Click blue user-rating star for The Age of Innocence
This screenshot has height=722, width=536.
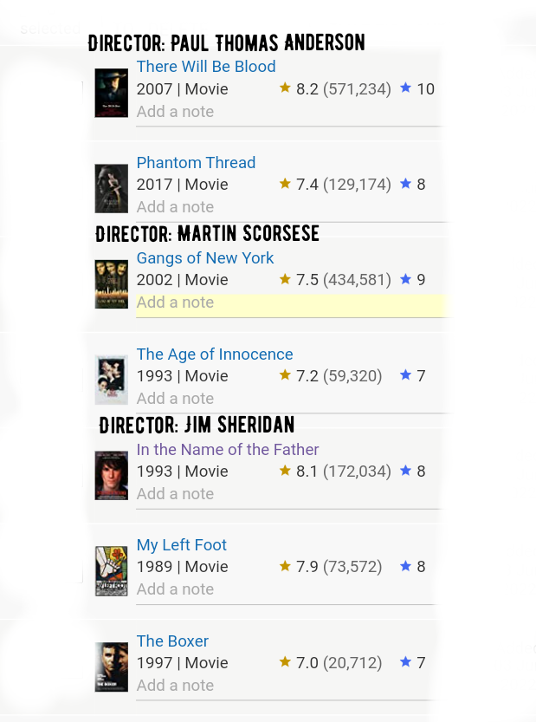coord(405,374)
